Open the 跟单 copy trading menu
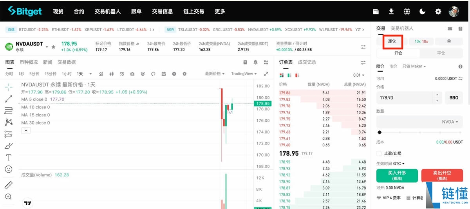The image size is (470, 209). [136, 11]
